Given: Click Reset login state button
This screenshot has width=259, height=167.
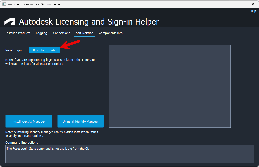Looking at the screenshot, I should [44, 50].
